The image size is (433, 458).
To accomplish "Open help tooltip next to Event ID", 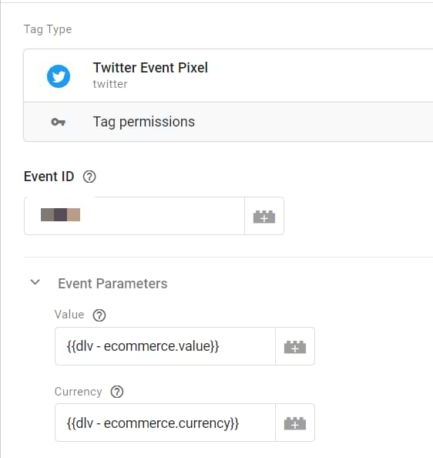I will (89, 177).
